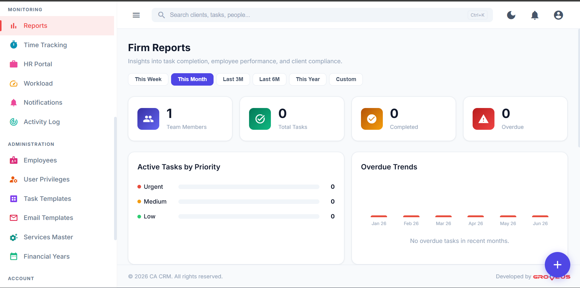This screenshot has height=288, width=580.
Task: Click the Overdue red warning icon
Action: [484, 119]
